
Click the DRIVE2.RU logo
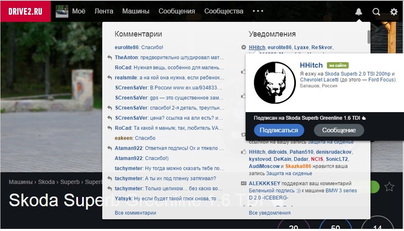click(25, 11)
